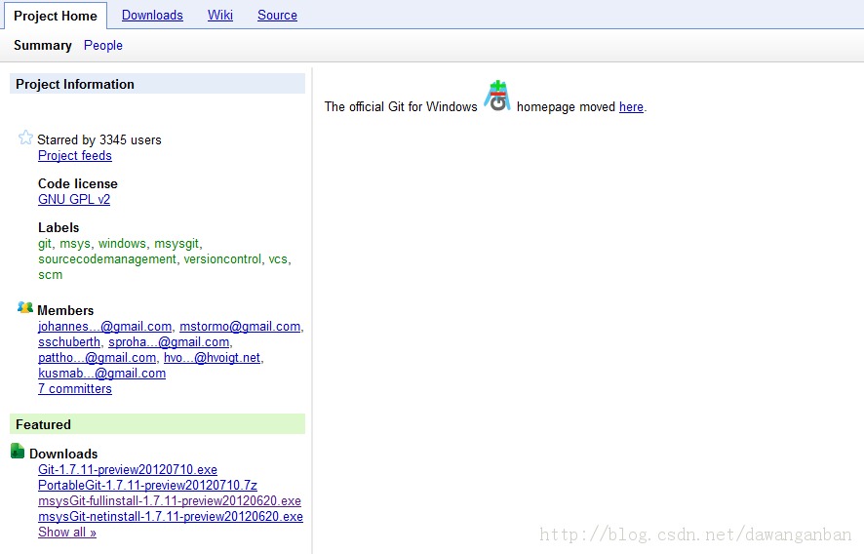Click the 'Members' heading text
Screen dimensions: 864x554
pos(65,310)
